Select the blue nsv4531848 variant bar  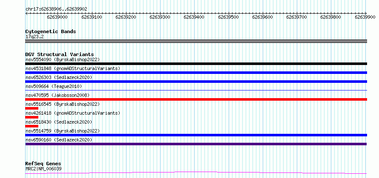tap(196, 73)
